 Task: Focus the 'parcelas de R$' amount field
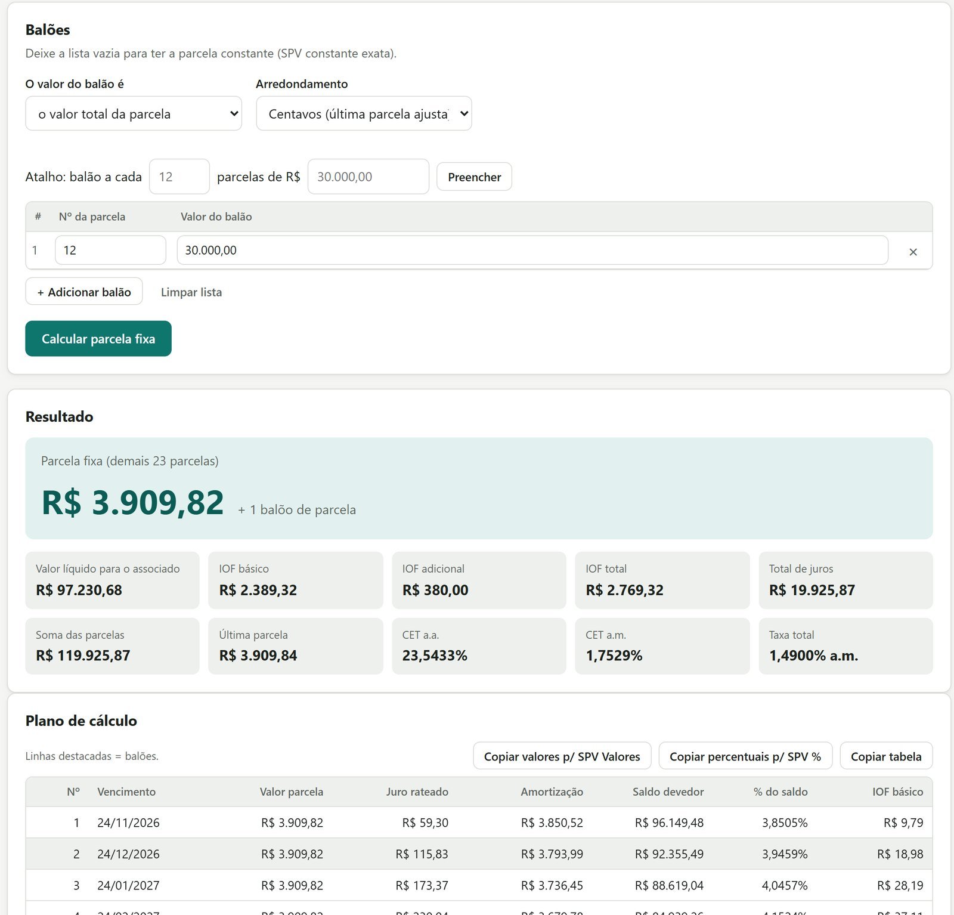coord(368,177)
